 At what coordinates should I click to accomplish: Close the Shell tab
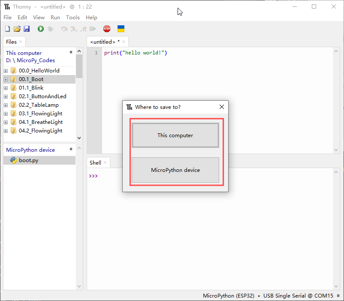105,163
